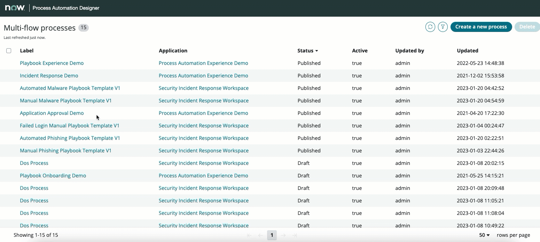The image size is (540, 242).
Task: Open application link for Incident Response Demo
Action: pos(203,76)
